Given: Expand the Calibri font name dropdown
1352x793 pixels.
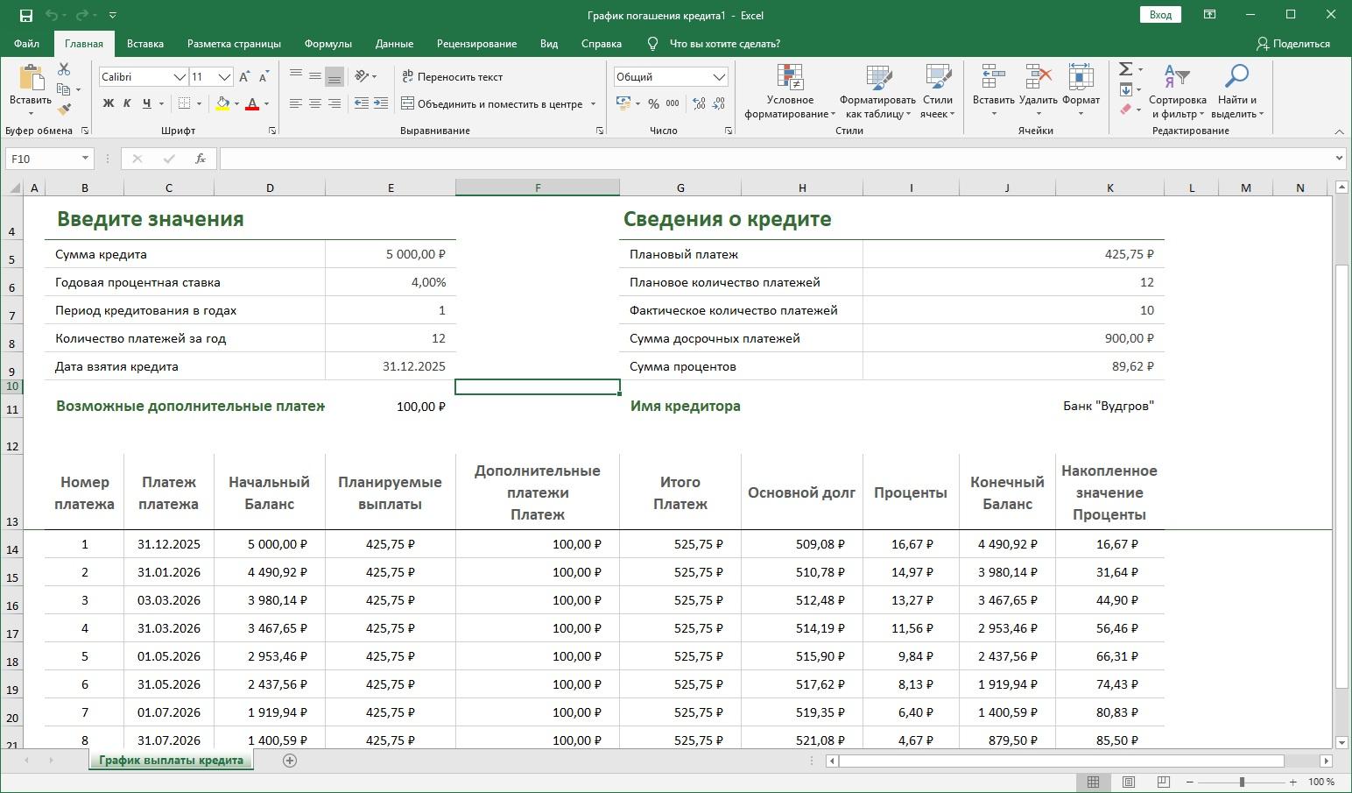Looking at the screenshot, I should click(179, 77).
